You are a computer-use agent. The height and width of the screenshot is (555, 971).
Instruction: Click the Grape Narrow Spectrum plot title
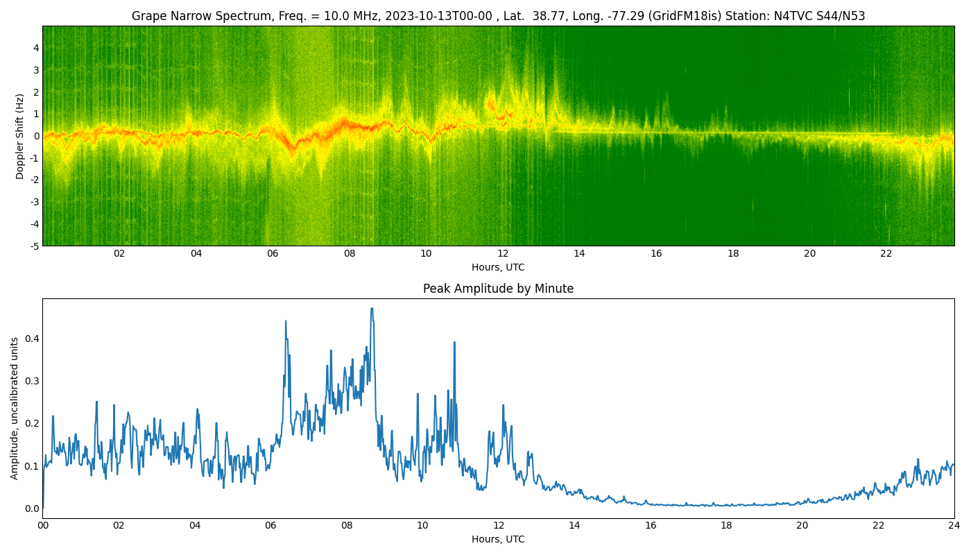498,16
